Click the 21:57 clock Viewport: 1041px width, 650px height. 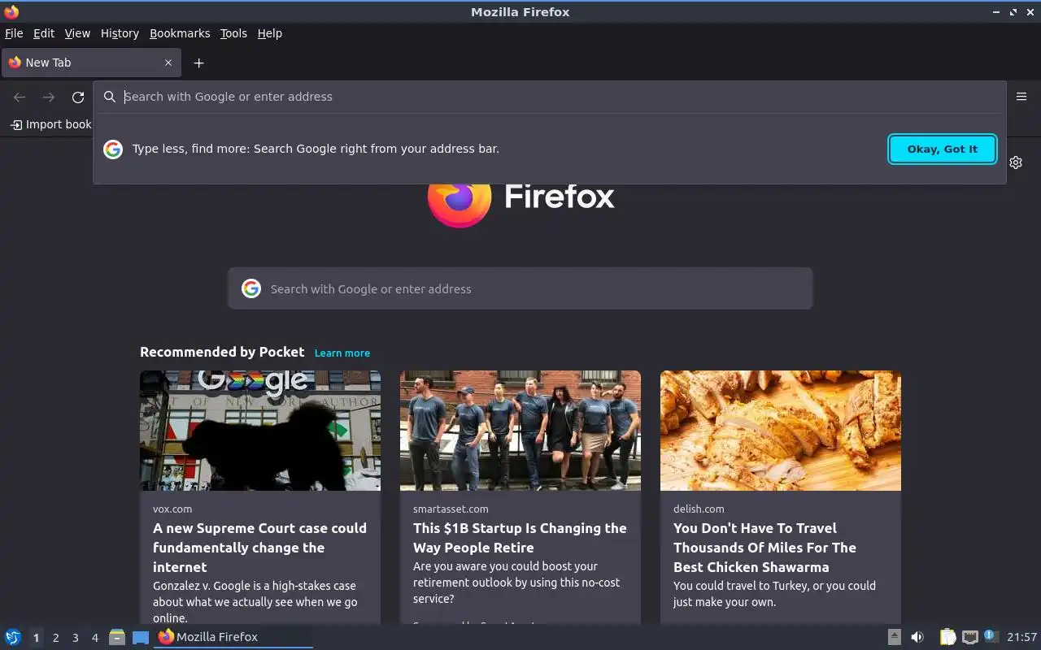point(1021,637)
